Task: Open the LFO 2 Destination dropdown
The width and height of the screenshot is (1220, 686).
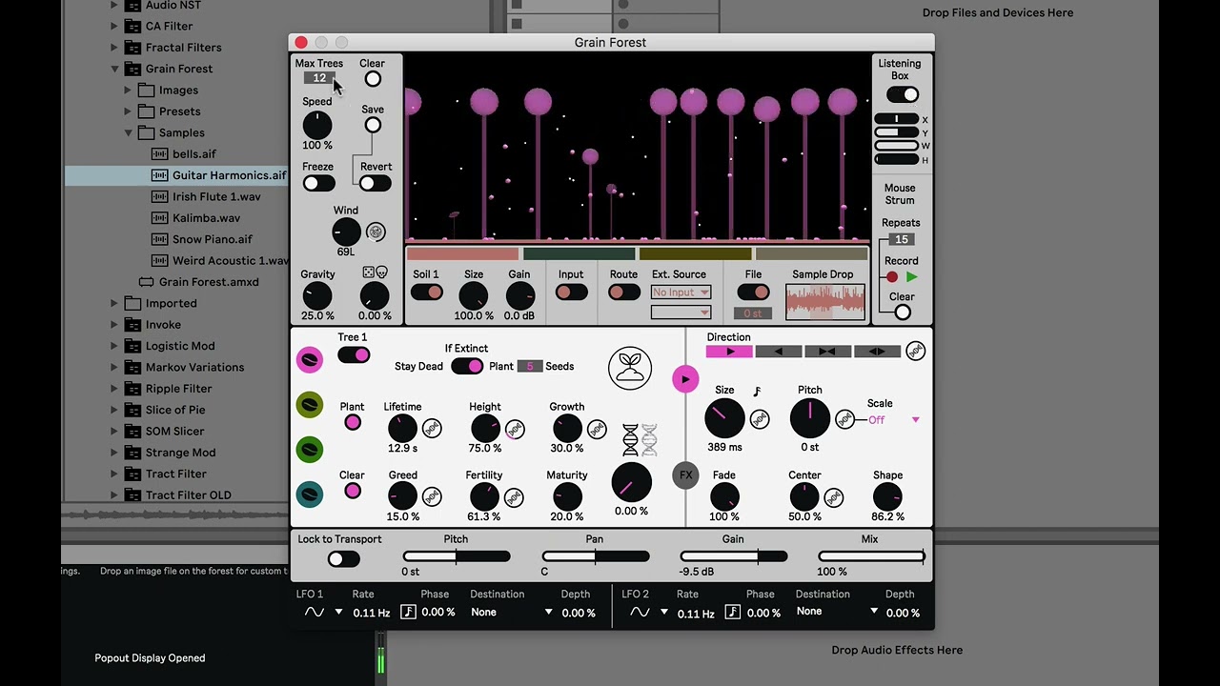Action: click(x=837, y=612)
